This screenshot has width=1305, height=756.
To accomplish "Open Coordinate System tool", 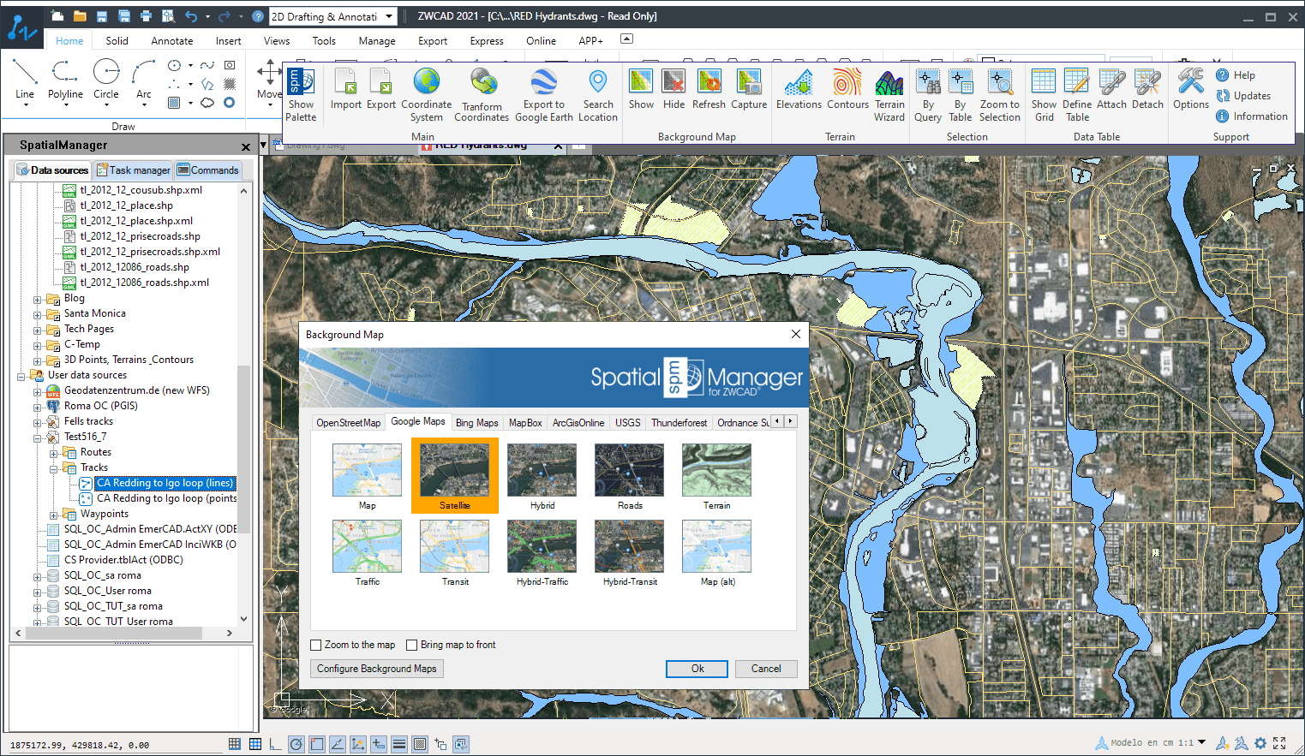I will [x=426, y=94].
